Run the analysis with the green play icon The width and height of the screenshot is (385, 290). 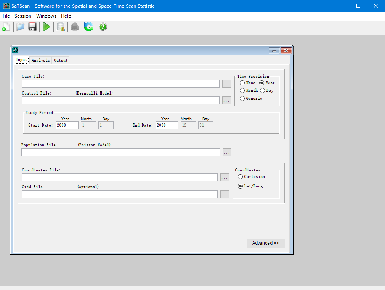tap(47, 27)
